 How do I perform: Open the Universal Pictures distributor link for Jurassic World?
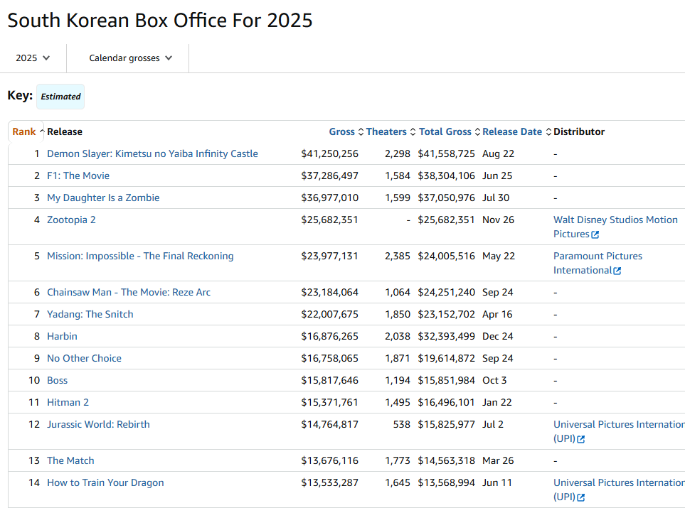619,432
